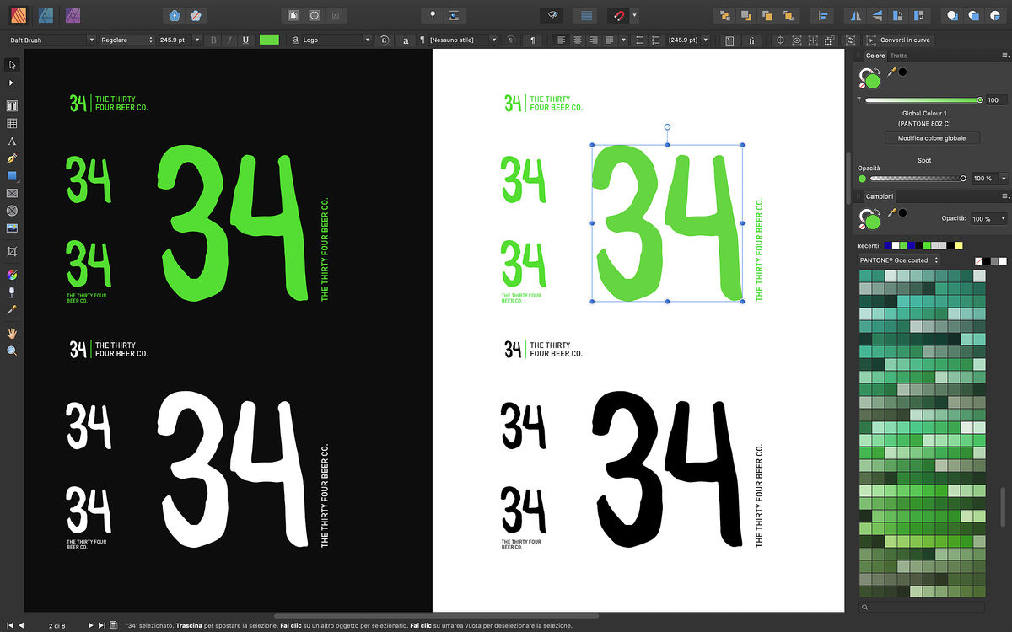Image resolution: width=1012 pixels, height=632 pixels.
Task: Select the Table tool
Action: tap(12, 123)
